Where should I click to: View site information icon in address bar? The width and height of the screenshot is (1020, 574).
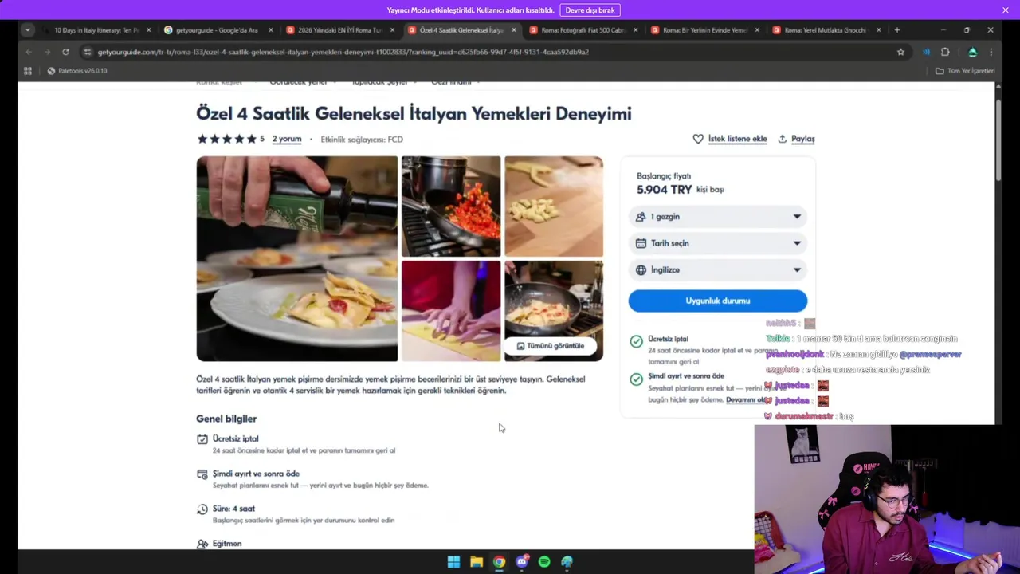click(x=88, y=52)
